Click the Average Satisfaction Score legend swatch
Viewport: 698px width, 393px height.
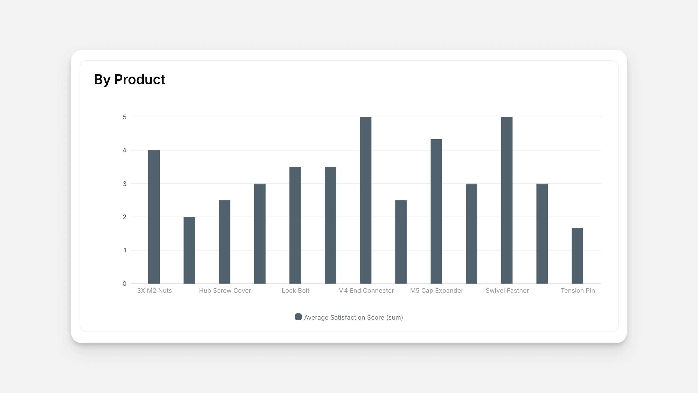click(x=298, y=317)
